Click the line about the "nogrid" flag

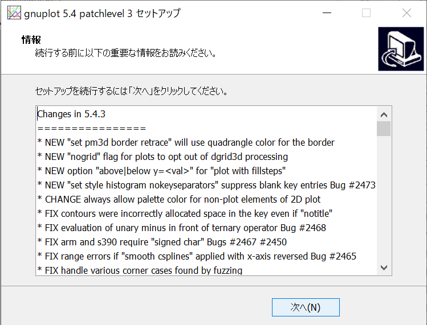[162, 157]
